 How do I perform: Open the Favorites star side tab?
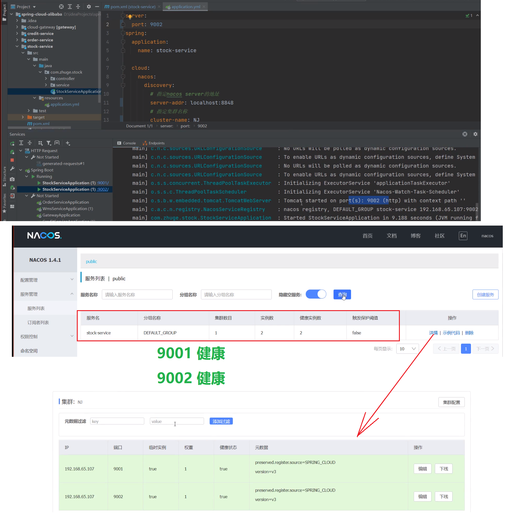(x=4, y=203)
